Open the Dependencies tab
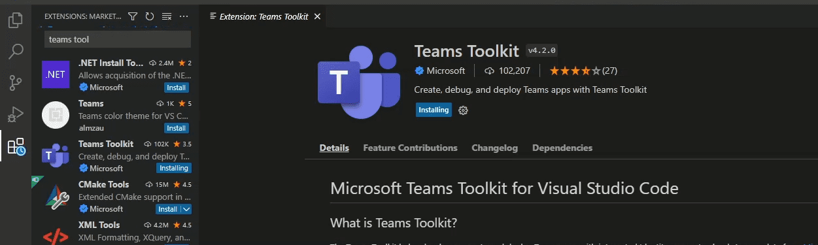The width and height of the screenshot is (818, 245). click(x=562, y=148)
